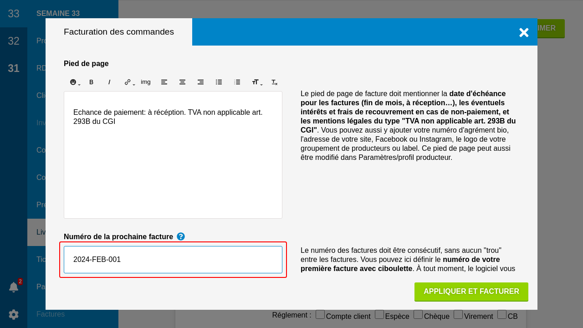Center-align the footer text

click(182, 82)
